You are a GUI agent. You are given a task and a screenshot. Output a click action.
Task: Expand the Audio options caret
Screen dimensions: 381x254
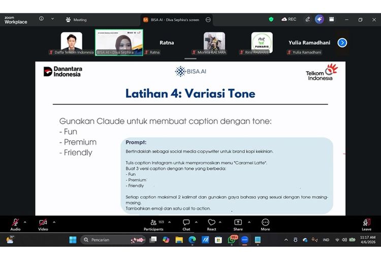26,221
